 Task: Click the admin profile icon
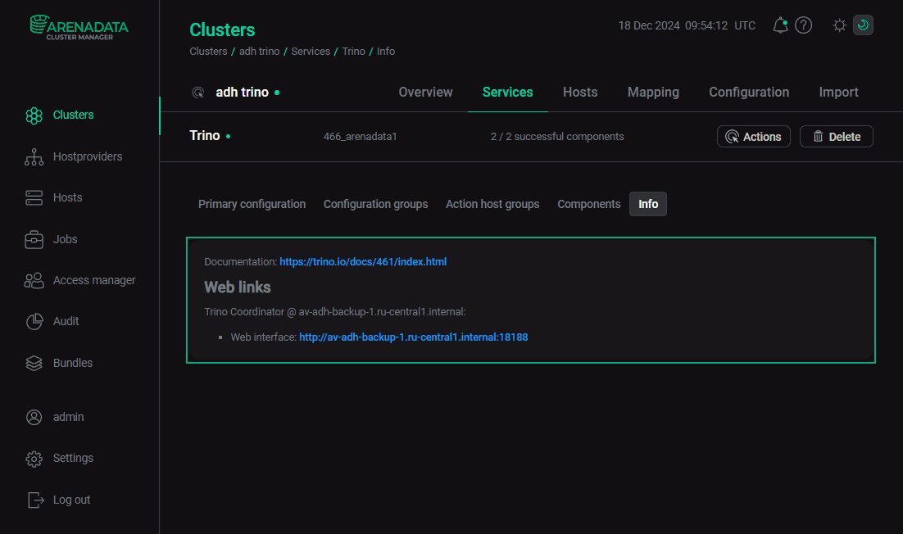click(x=34, y=417)
